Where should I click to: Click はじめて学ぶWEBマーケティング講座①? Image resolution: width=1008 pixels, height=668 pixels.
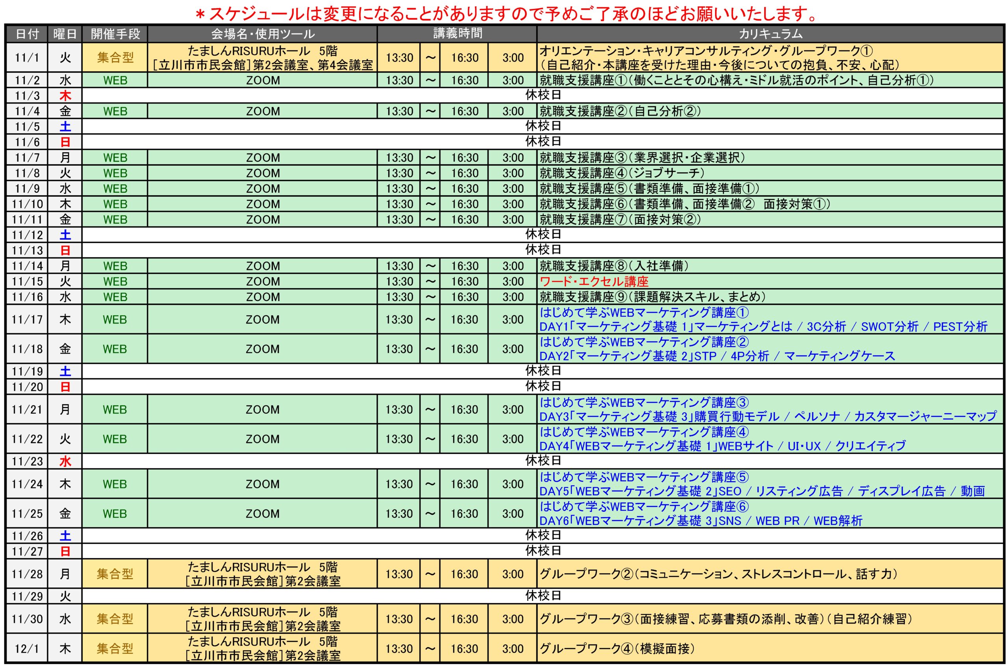644,313
